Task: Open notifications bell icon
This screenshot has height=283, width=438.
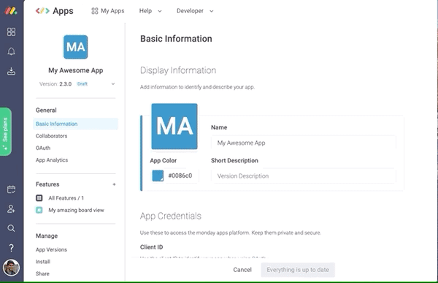Action: tap(11, 51)
